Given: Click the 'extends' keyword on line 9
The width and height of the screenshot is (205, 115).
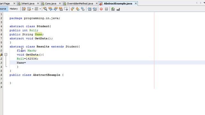Looking at the screenshot, I should coord(57,47).
